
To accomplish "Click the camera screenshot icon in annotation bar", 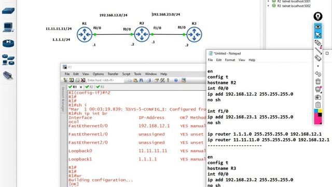I will coord(318,97).
